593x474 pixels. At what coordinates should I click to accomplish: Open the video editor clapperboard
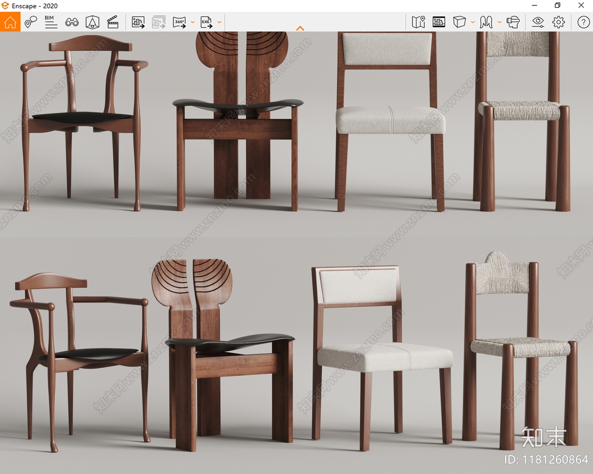113,22
